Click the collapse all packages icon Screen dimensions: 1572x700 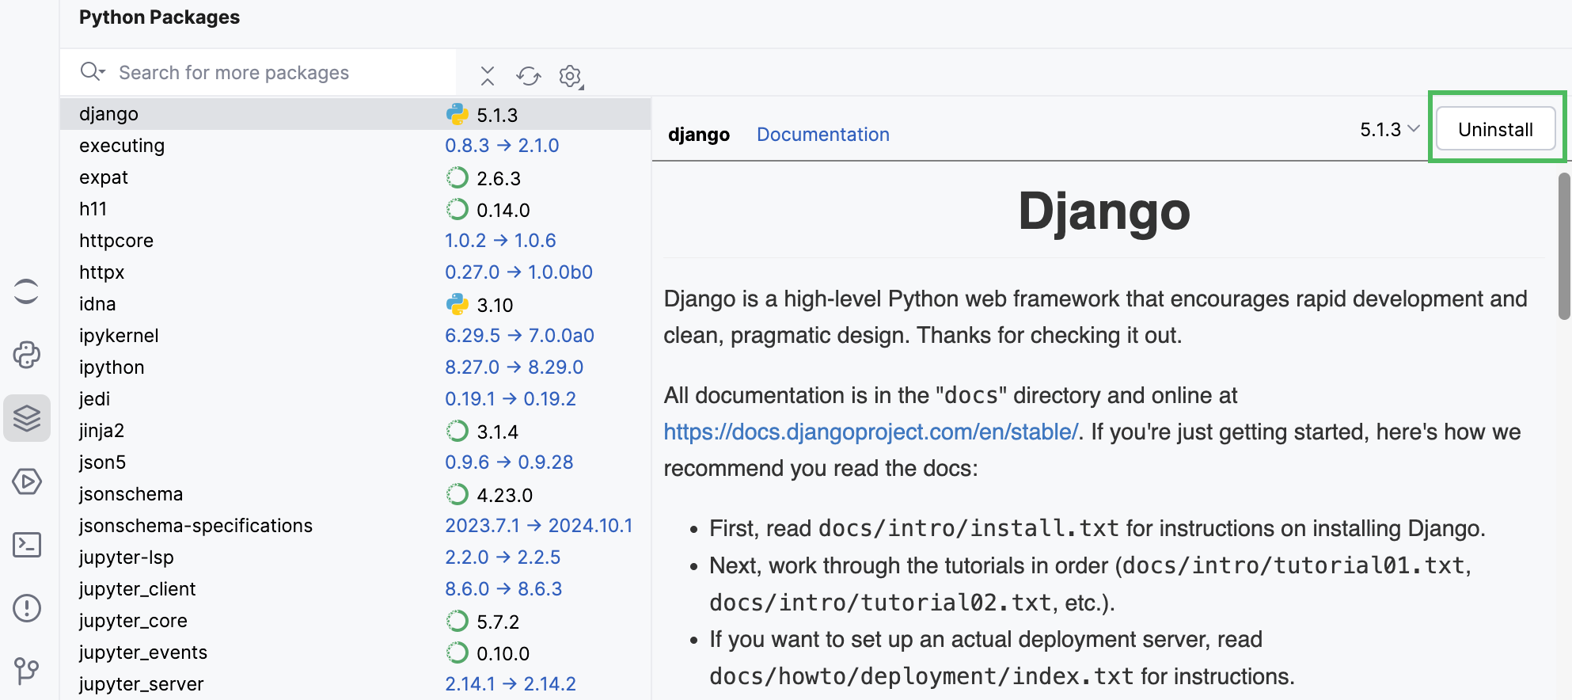point(488,76)
